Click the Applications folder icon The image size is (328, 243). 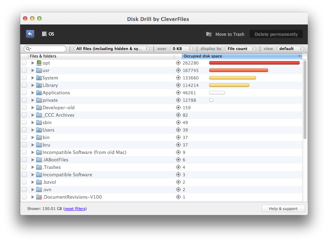[39, 93]
